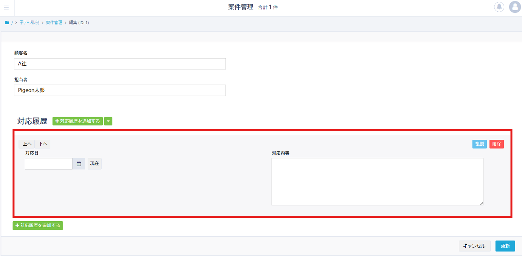Viewport: 522px width, 256px height.
Task: Move the row down with 下へ
Action: (43, 144)
